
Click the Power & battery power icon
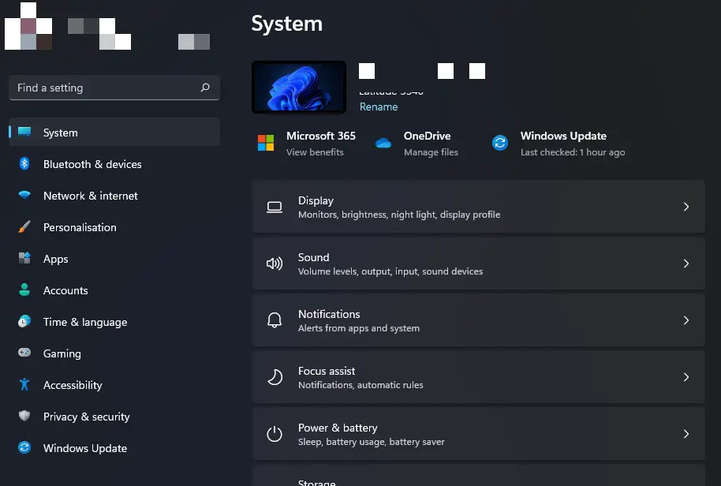tap(275, 434)
